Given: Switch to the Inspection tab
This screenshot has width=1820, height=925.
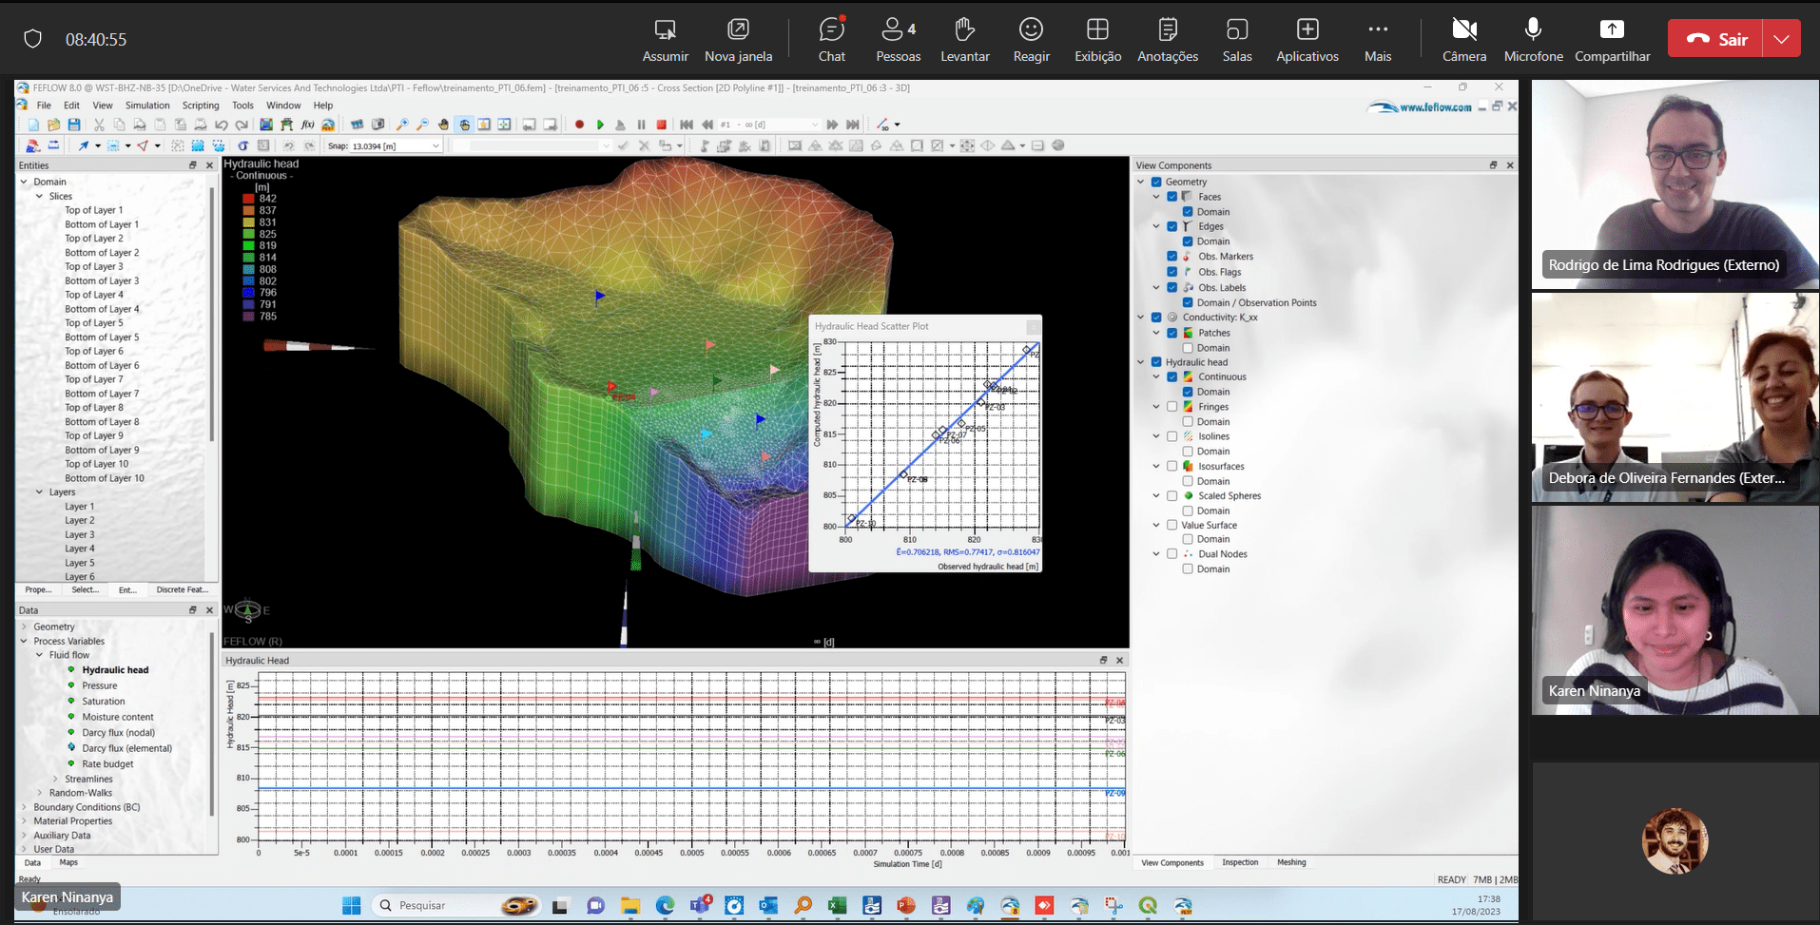Looking at the screenshot, I should (1240, 862).
